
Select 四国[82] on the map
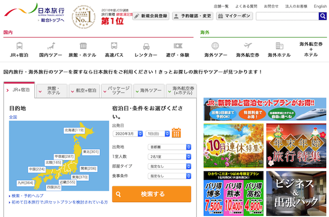pos(54,187)
